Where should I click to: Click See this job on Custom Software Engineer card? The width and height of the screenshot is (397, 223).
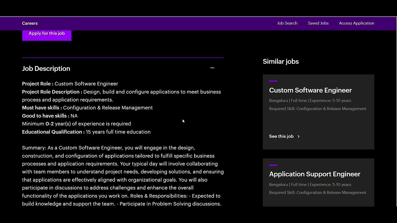pos(281,136)
